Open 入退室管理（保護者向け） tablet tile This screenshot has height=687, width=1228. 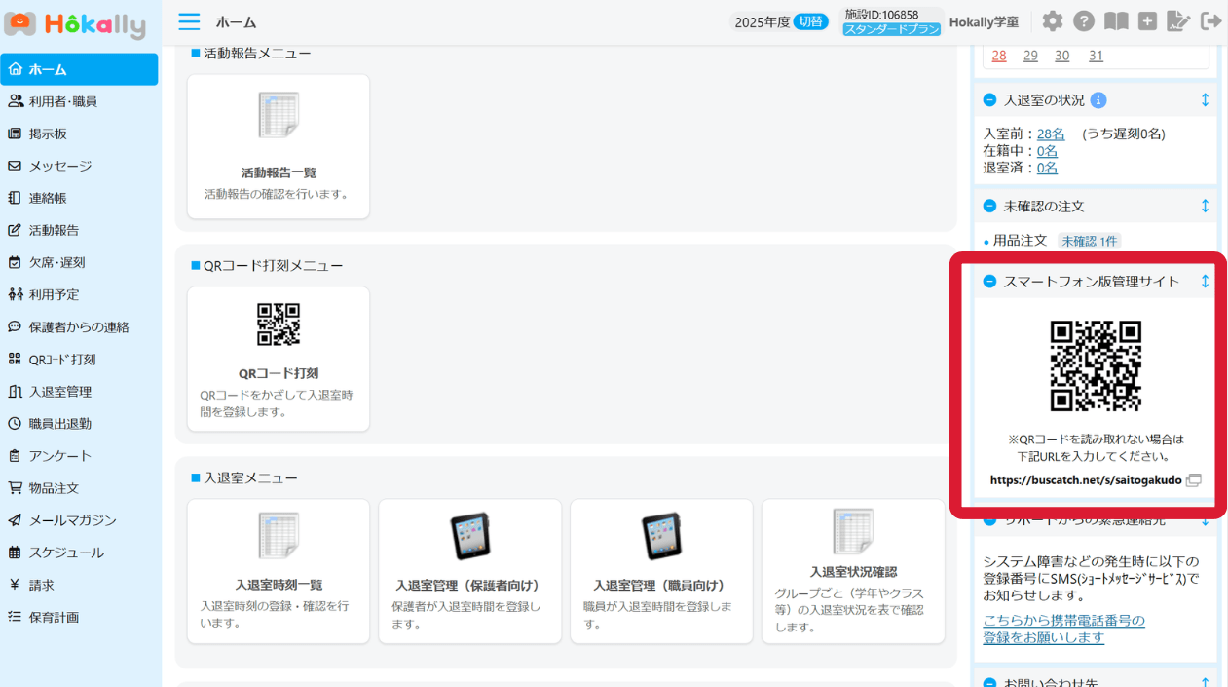coord(469,571)
